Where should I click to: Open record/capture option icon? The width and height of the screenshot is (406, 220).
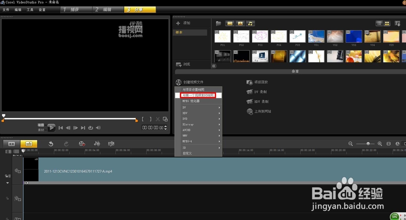pos(82,144)
